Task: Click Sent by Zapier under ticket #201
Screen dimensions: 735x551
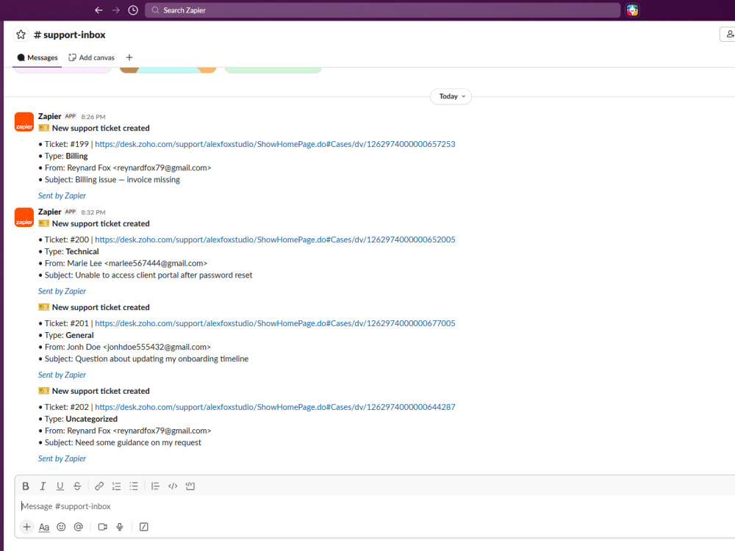Action: pos(62,375)
